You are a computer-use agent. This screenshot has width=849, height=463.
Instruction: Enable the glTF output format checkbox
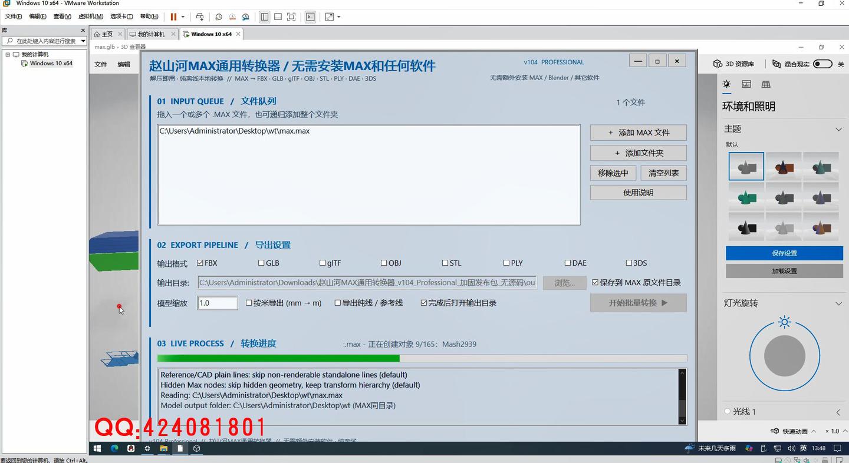(x=323, y=263)
